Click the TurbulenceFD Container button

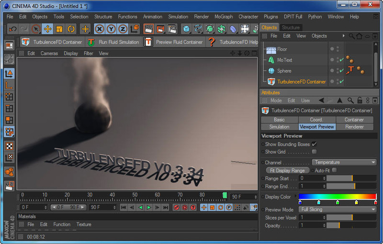click(52, 42)
